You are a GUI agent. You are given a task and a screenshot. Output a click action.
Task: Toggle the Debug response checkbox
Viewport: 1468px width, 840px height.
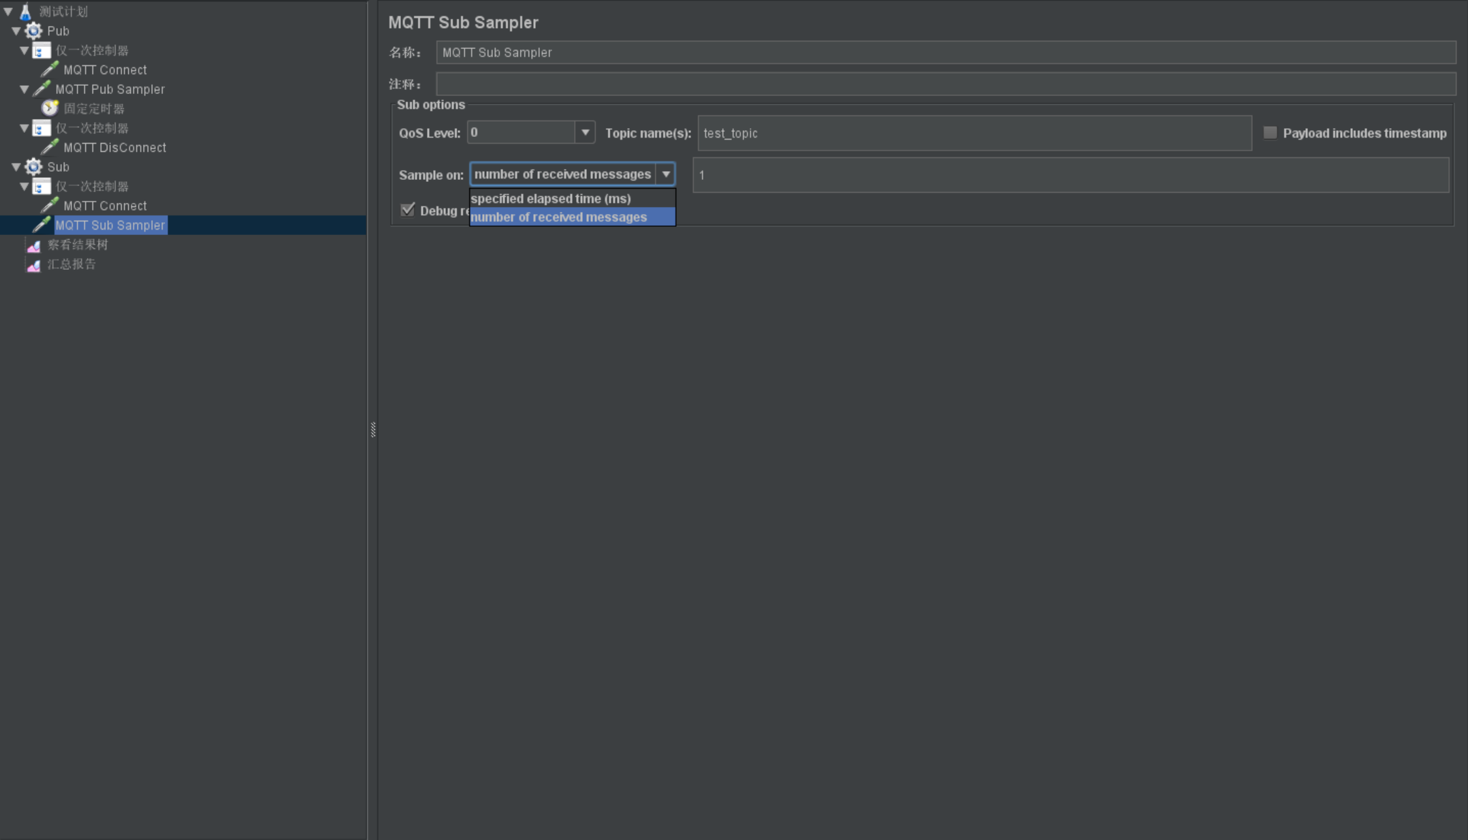click(409, 210)
